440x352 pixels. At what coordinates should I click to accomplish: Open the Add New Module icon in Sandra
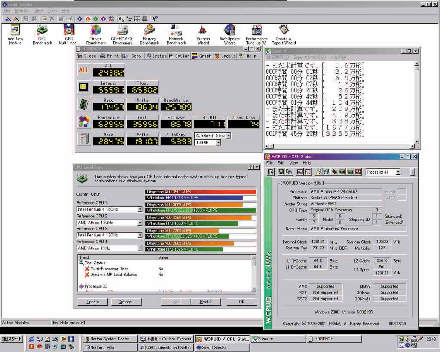[15, 35]
